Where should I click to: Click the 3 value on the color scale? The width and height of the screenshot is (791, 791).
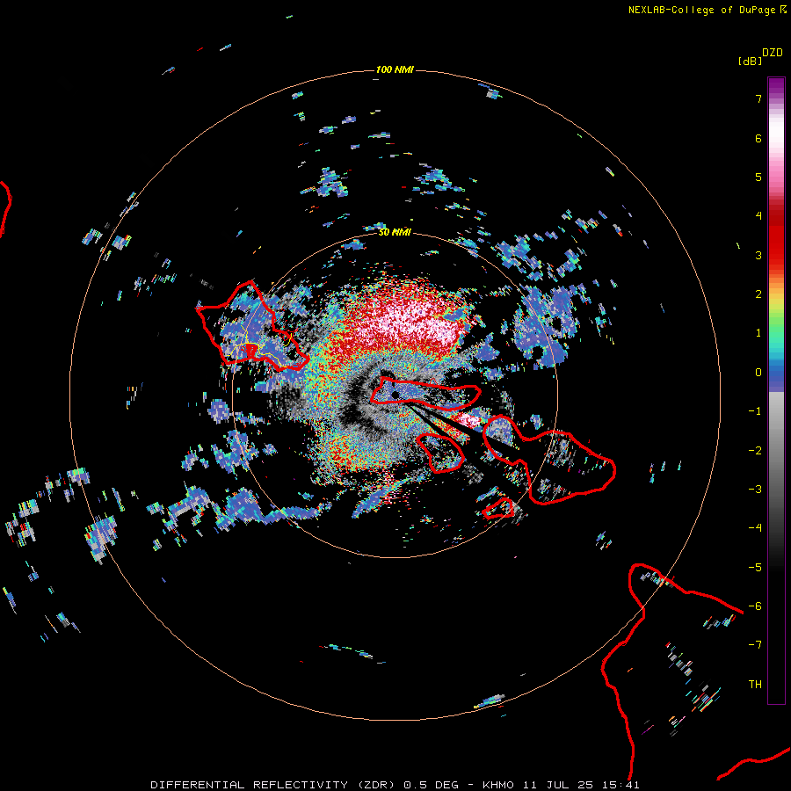(x=758, y=255)
